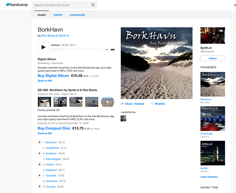Open Apollo title link

pos(204,168)
